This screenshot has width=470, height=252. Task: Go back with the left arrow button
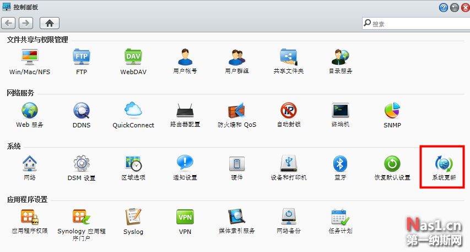pyautogui.click(x=8, y=23)
